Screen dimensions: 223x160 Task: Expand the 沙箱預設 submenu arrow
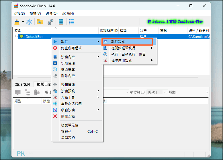click(98, 91)
